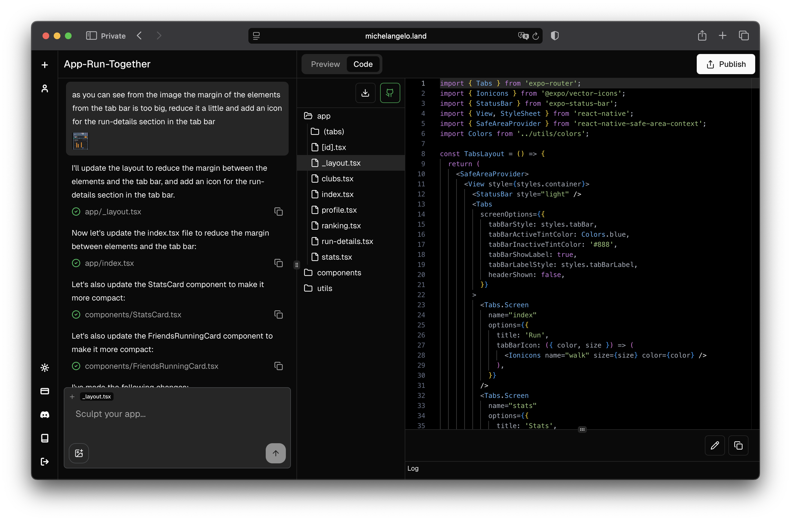Open billing via the credit card icon
The image size is (791, 521).
pos(44,391)
